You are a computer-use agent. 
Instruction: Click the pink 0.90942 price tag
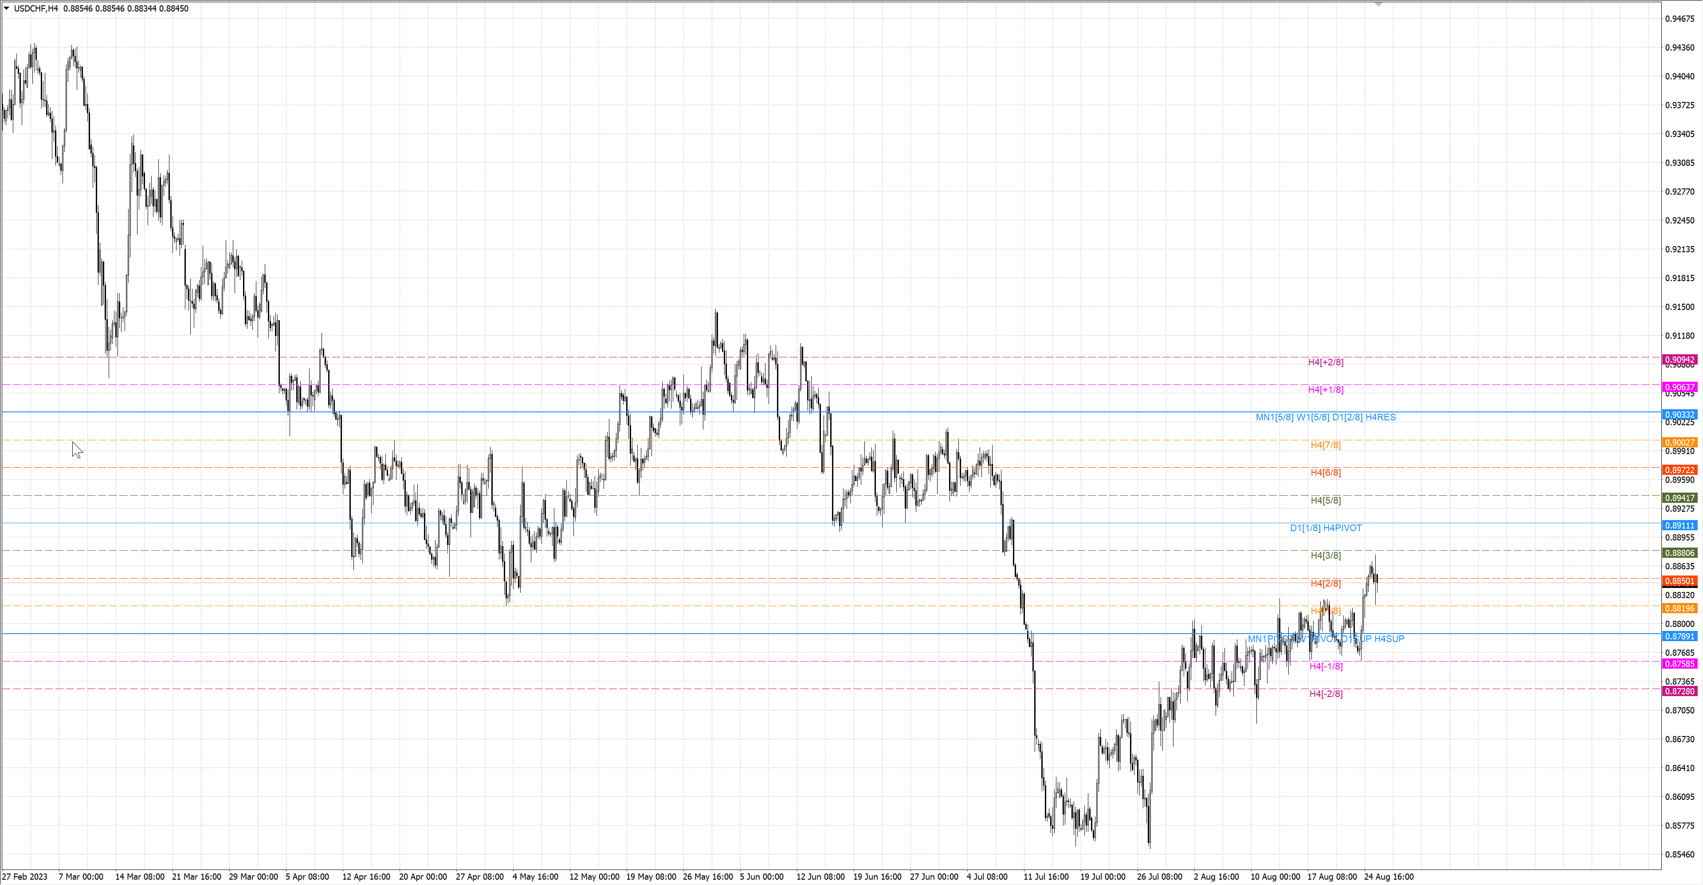coord(1679,360)
